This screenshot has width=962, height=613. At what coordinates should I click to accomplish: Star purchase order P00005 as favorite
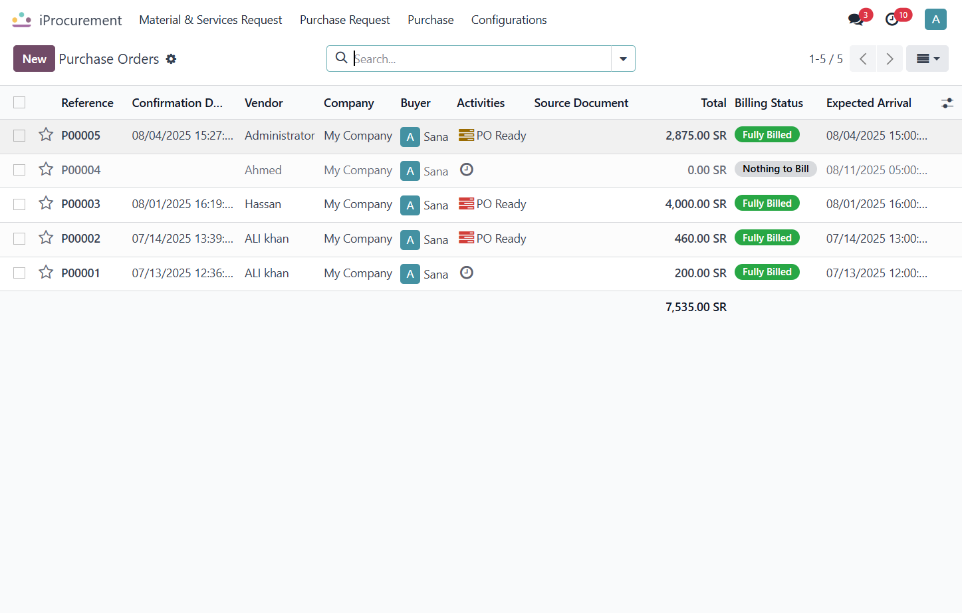tap(46, 135)
